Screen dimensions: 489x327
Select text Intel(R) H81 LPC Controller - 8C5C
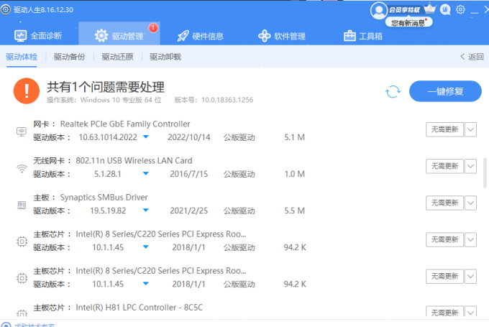(139, 308)
